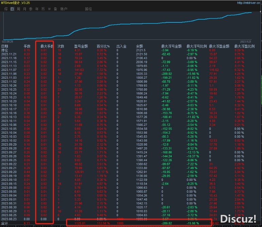The width and height of the screenshot is (262, 227).
Task: Switch to the 币 currency tab
Action: 43,9
